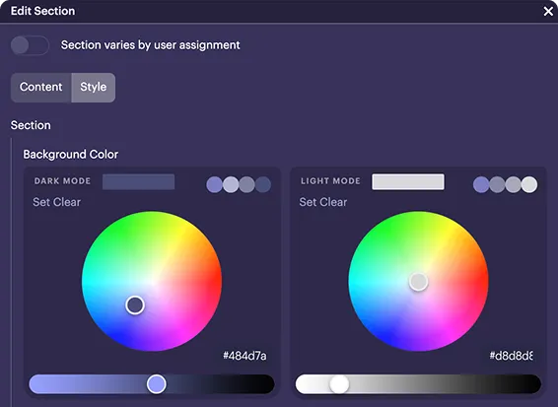558x407 pixels.
Task: Click the Dark Mode color wheel selector handle
Action: 135,305
